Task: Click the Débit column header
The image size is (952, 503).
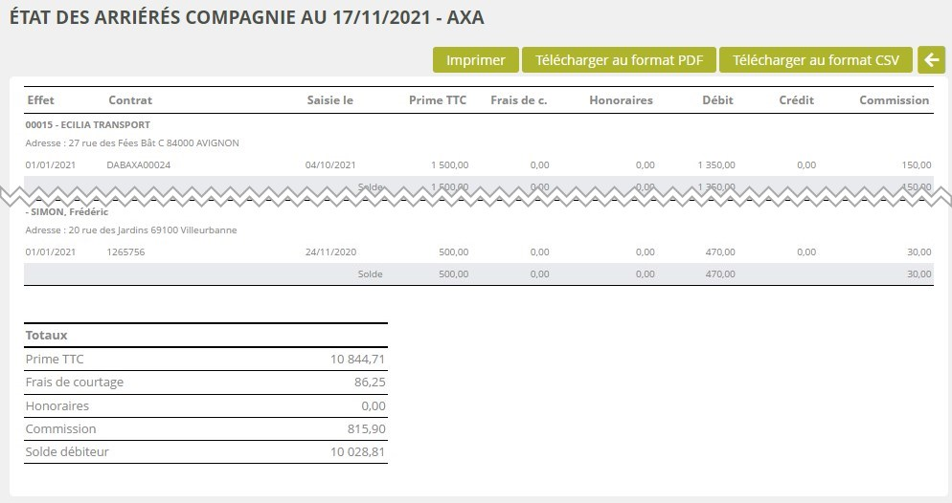Action: coord(718,100)
